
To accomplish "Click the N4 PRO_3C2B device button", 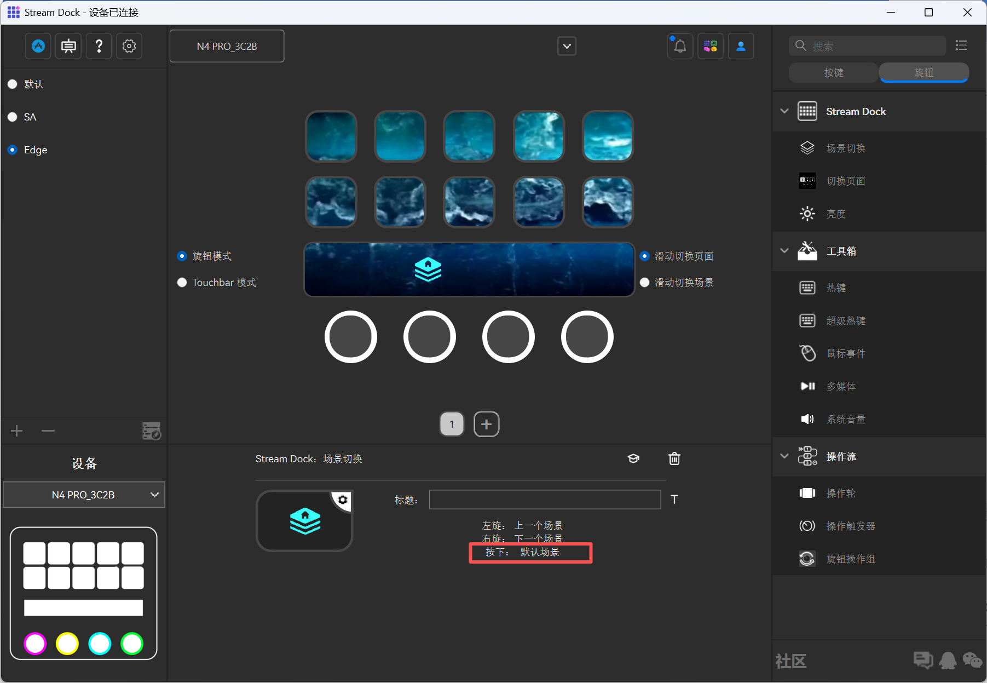I will tap(227, 46).
